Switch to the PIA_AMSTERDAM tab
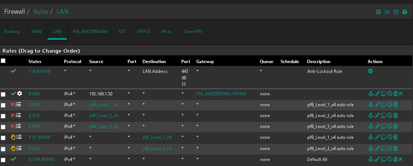The height and width of the screenshot is (166, 413). tap(90, 32)
